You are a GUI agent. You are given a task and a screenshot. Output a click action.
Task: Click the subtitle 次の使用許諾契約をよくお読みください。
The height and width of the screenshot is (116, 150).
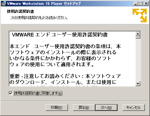coord(39,18)
